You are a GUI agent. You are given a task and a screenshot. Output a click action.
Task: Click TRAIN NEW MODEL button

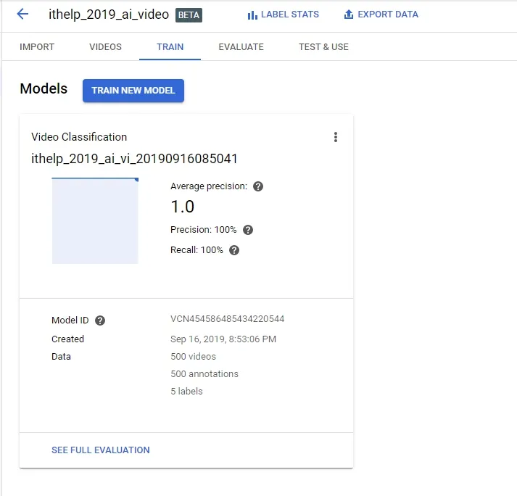point(133,91)
